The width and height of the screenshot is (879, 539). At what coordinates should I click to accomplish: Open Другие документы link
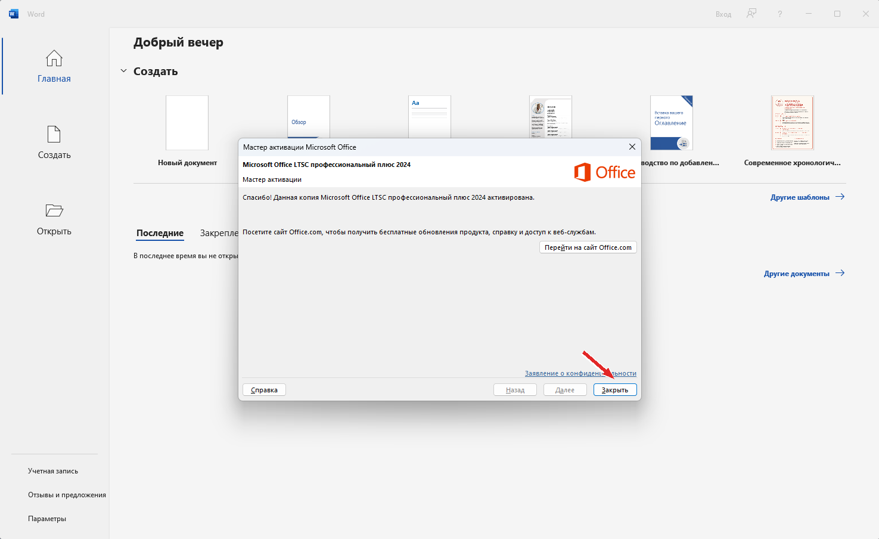pos(805,273)
